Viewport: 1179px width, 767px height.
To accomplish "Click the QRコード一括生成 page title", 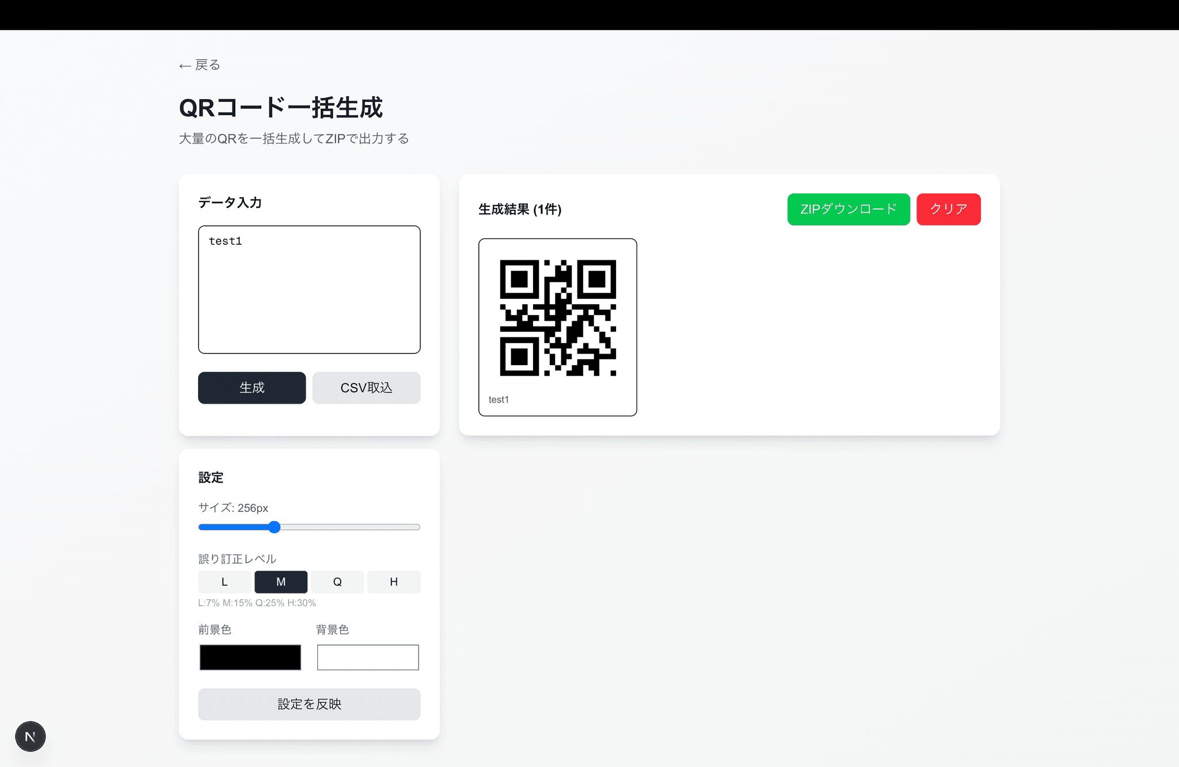I will [281, 108].
